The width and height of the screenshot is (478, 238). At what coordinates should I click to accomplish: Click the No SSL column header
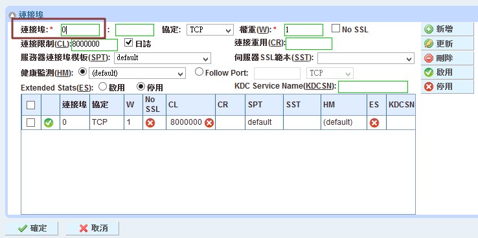[x=154, y=105]
